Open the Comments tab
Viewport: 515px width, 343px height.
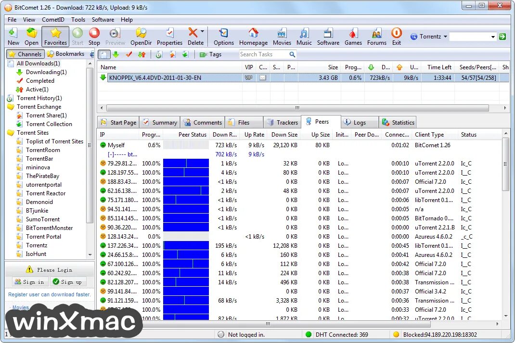pos(203,122)
